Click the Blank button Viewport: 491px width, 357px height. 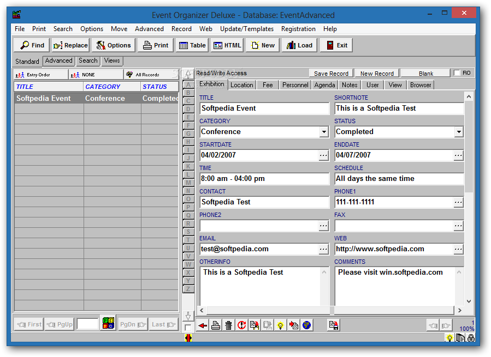(x=426, y=74)
